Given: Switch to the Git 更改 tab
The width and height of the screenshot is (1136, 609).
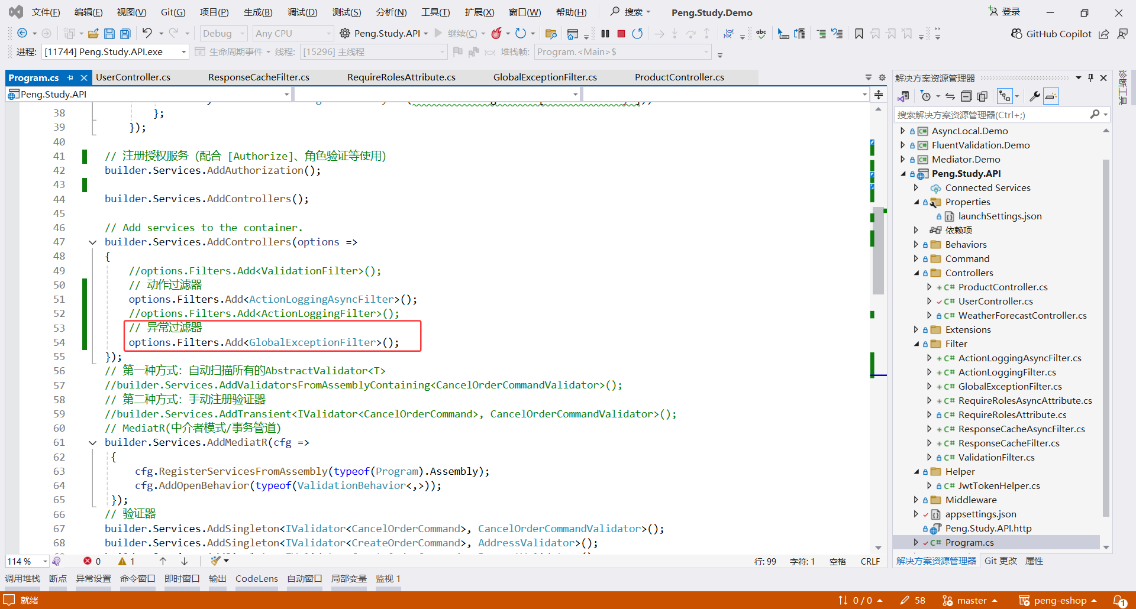Looking at the screenshot, I should point(1001,561).
